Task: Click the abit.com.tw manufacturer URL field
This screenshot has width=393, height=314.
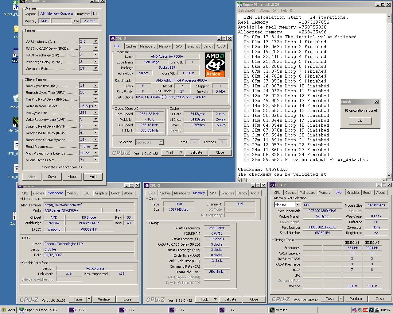Action: pos(89,205)
